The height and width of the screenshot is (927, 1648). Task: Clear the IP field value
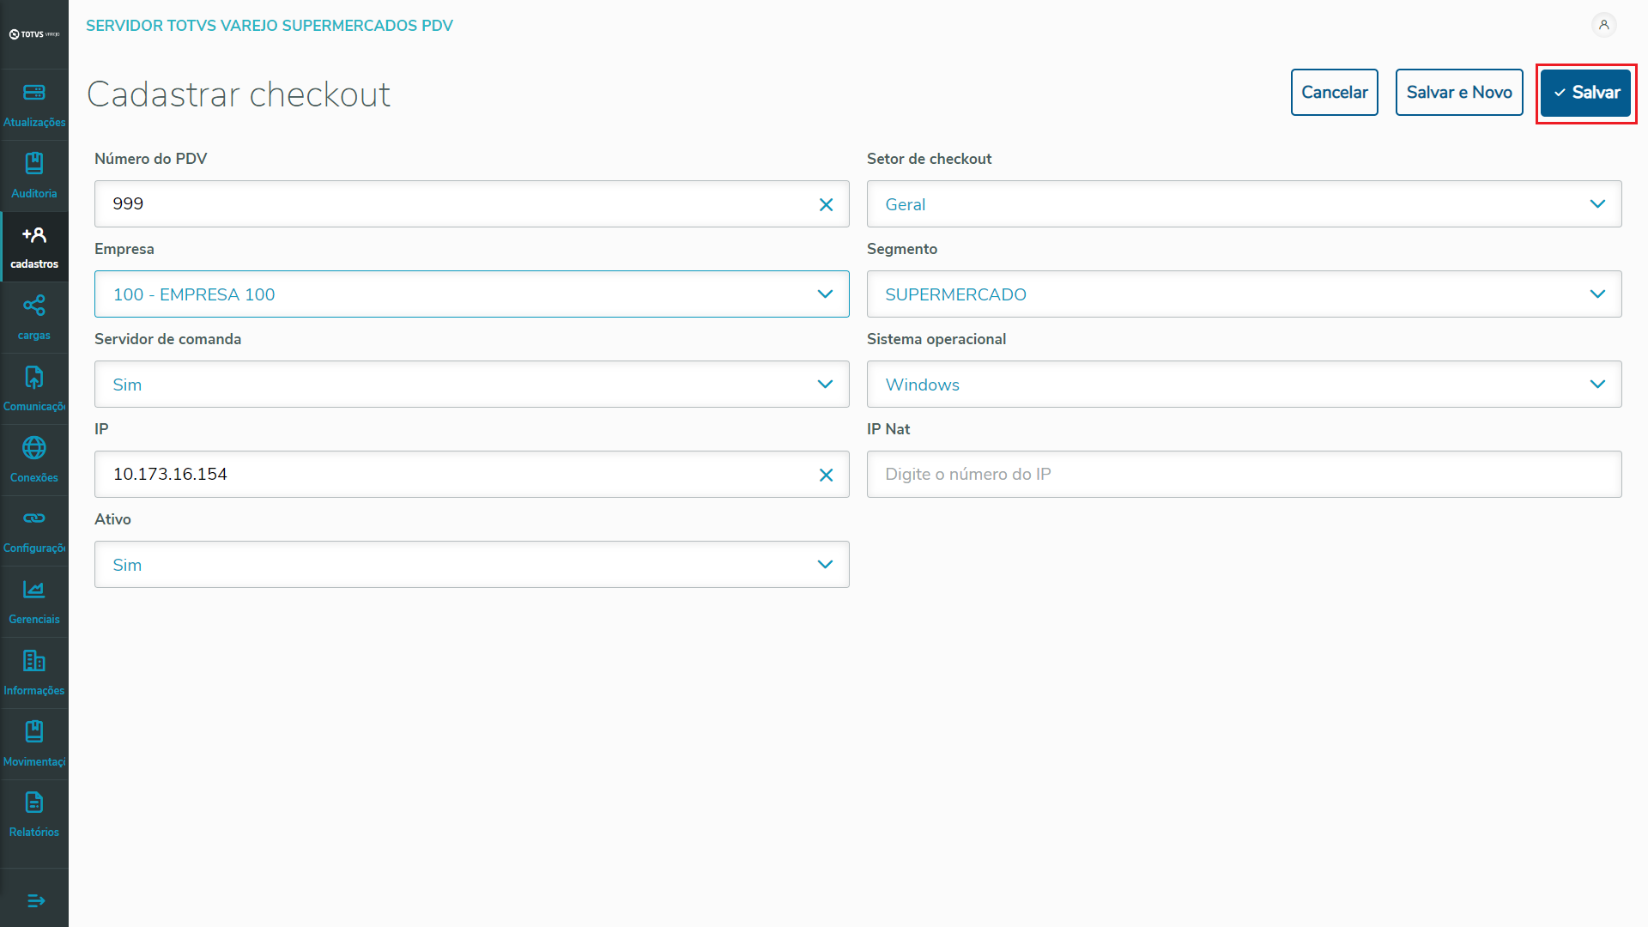(826, 475)
